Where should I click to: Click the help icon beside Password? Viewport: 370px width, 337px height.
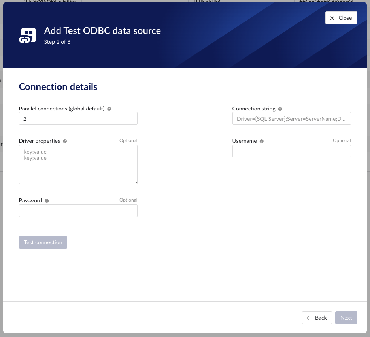point(47,201)
